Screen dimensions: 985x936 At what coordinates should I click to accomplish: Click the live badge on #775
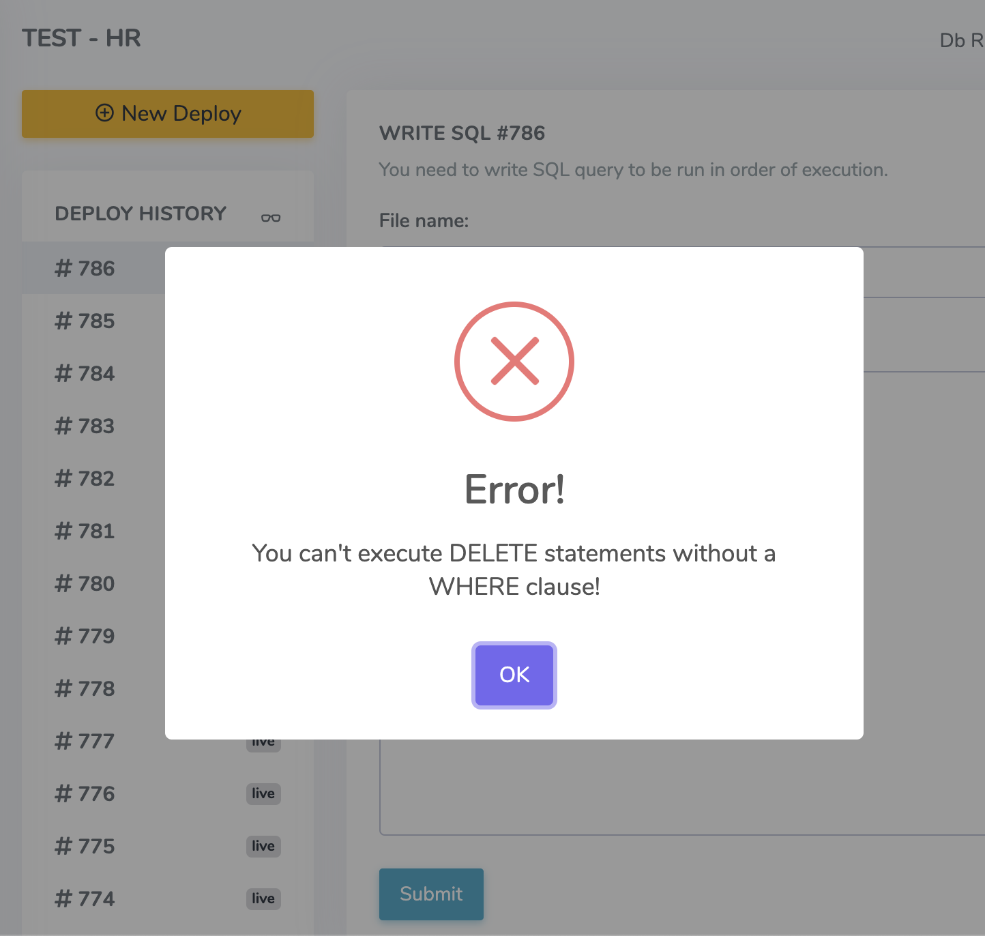click(x=263, y=846)
